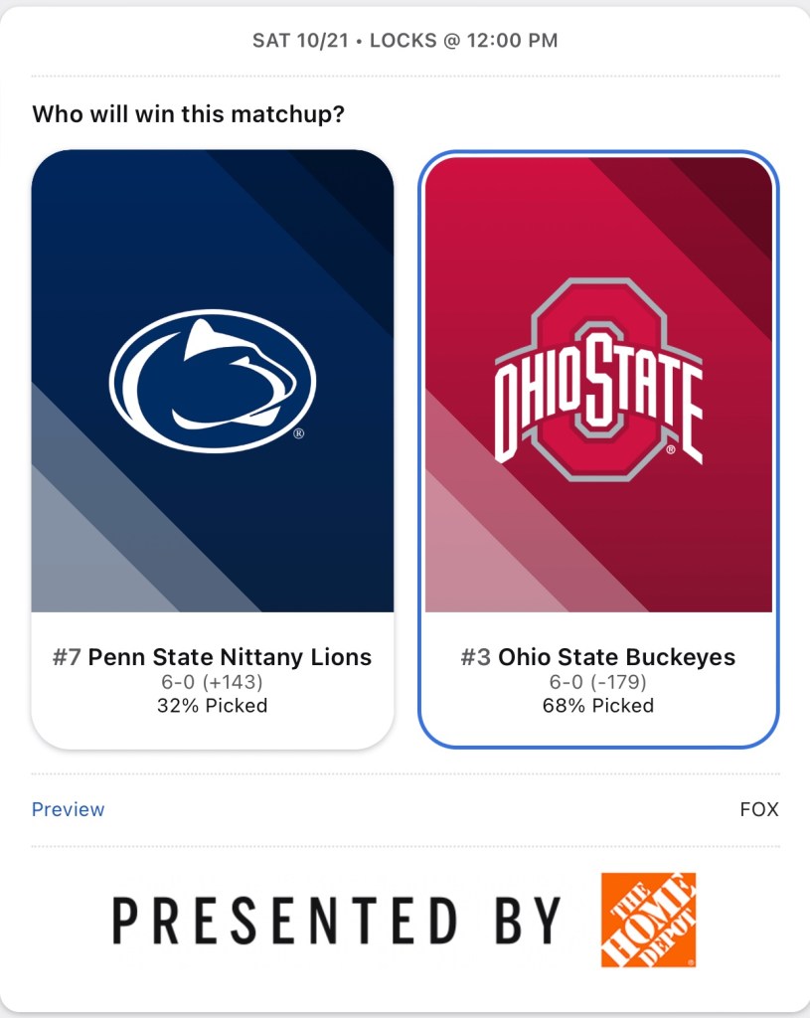The image size is (810, 1018).
Task: Click the #7 ranking number
Action: click(x=67, y=657)
